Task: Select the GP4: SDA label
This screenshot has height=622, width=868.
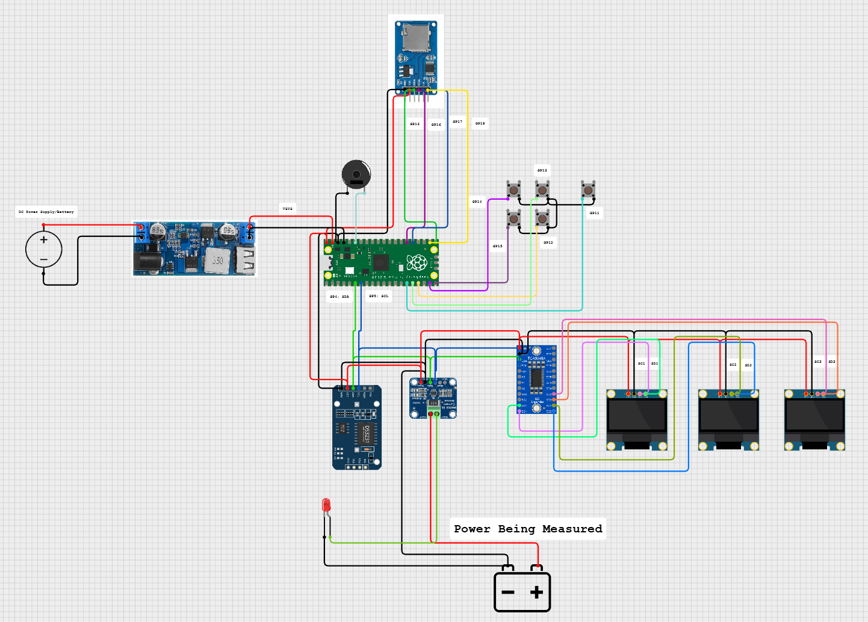Action: pos(339,297)
